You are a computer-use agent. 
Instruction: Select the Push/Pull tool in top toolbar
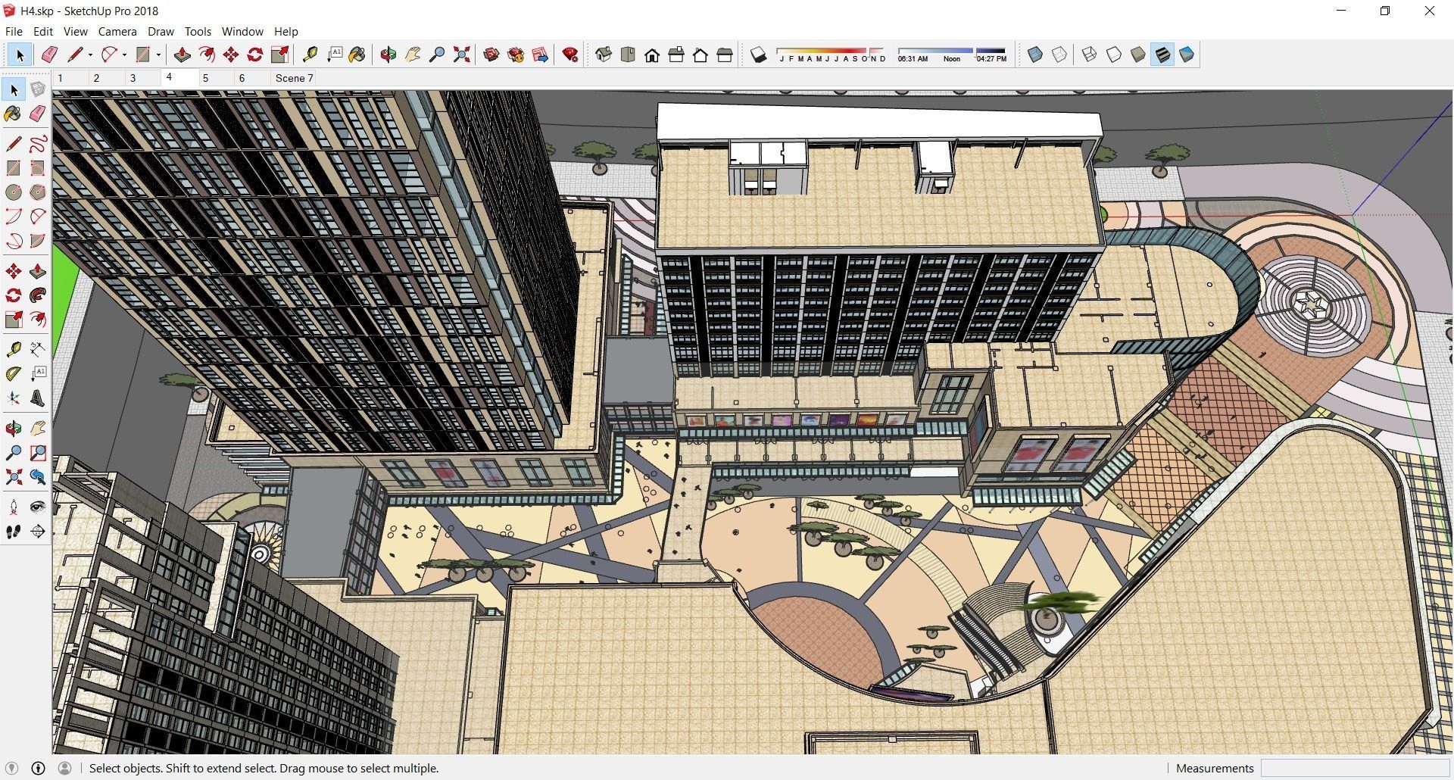(182, 55)
